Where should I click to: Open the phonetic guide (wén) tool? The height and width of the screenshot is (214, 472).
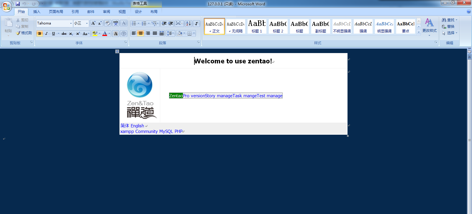(x=116, y=23)
